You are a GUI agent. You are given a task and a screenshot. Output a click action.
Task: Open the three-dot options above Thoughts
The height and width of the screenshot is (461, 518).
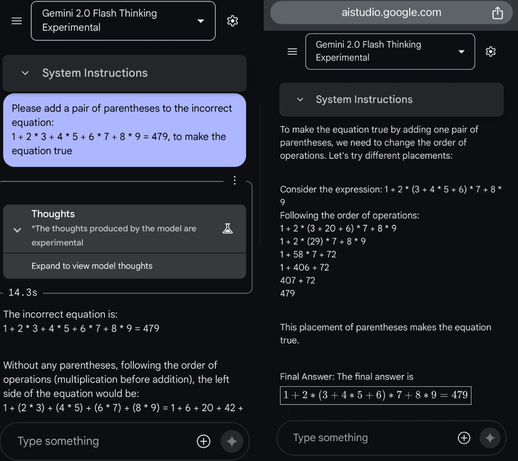coord(234,181)
